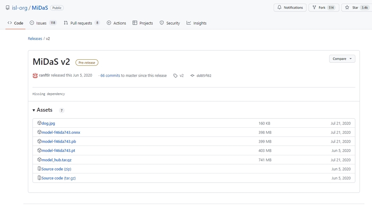Screen dimensions: 372x207
Task: Open the Actions tab
Action: (x=116, y=23)
